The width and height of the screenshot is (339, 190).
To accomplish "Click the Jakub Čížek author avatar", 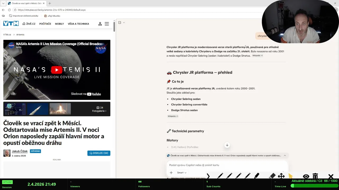I will (7, 153).
